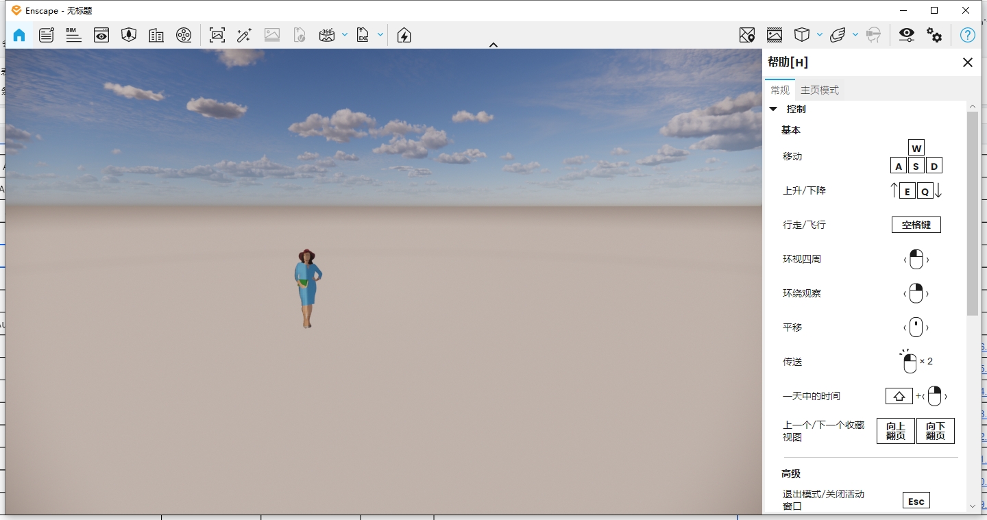The image size is (987, 520).
Task: Enable VR headset mode
Action: tap(875, 35)
